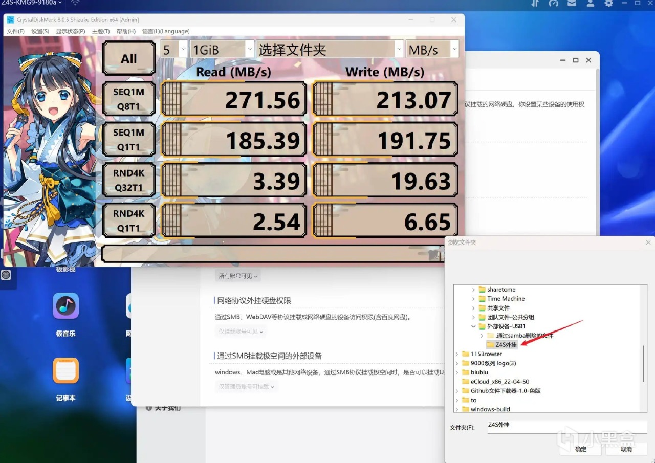Viewport: 655px width, 463px height.
Task: Expand the 团队文件-公共分组 folder node
Action: pos(474,317)
